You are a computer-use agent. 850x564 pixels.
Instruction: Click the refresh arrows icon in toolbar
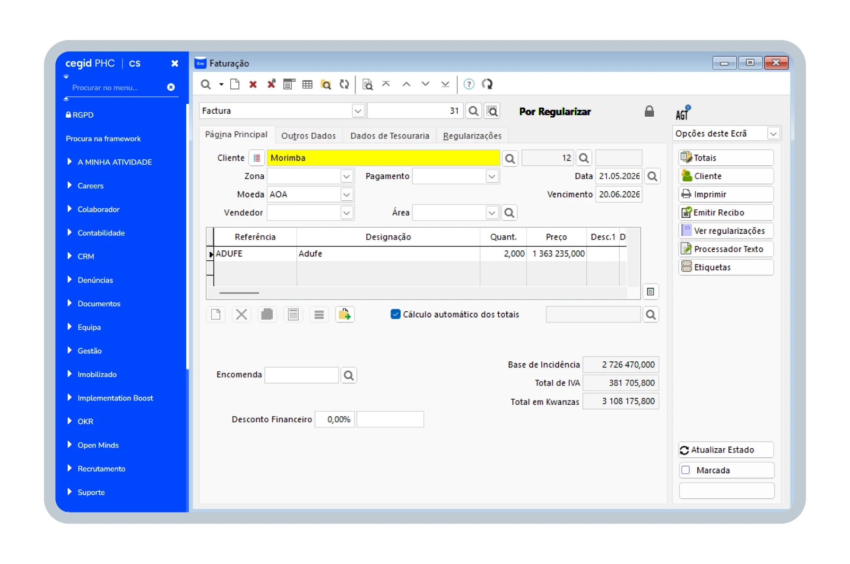click(x=344, y=85)
